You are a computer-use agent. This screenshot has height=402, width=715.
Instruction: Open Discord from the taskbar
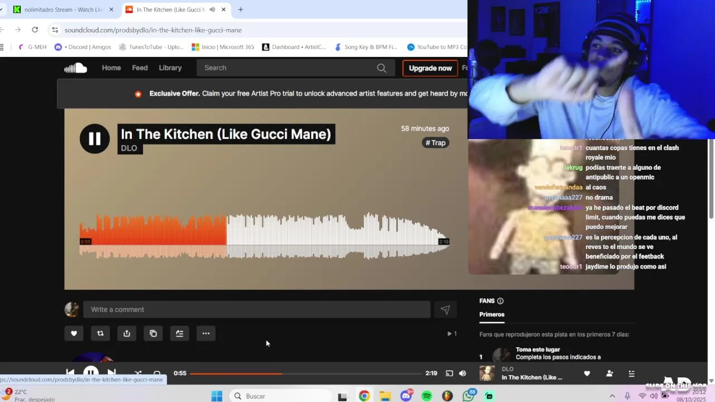406,396
